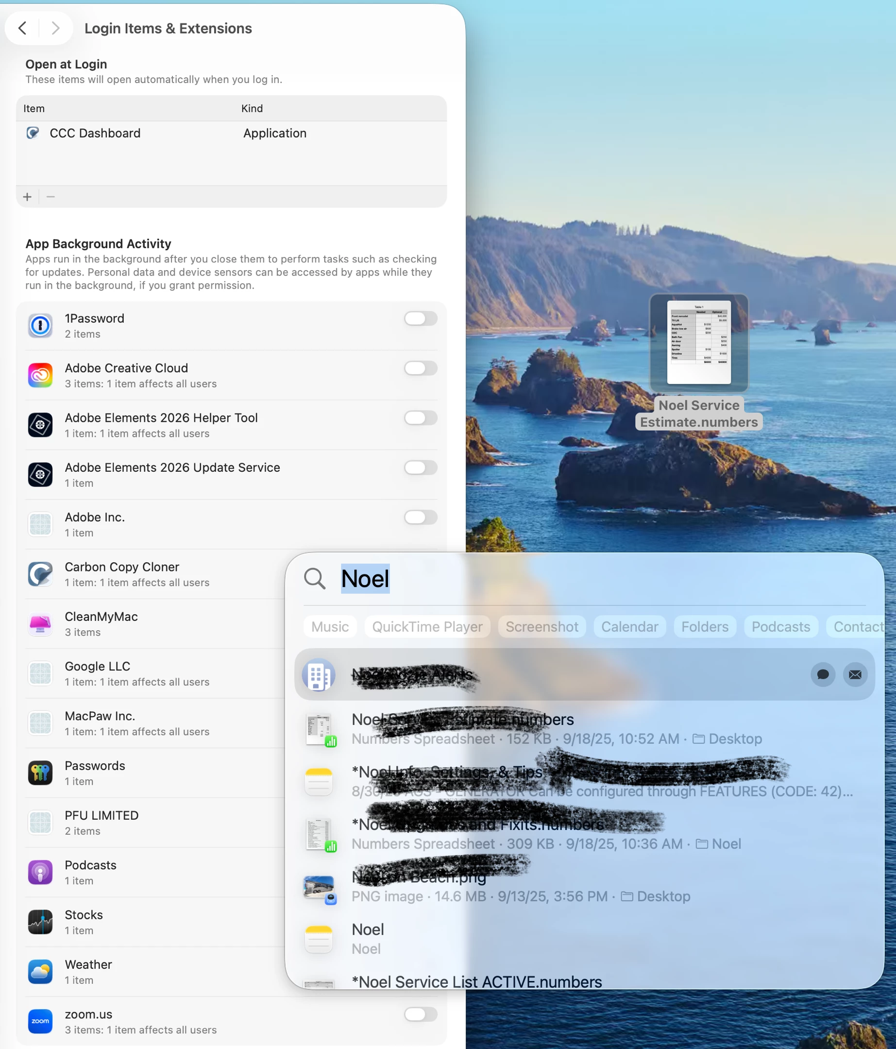This screenshot has height=1049, width=896.
Task: Toggle Adobe Elements 2026 Helper Tool switch
Action: [421, 418]
